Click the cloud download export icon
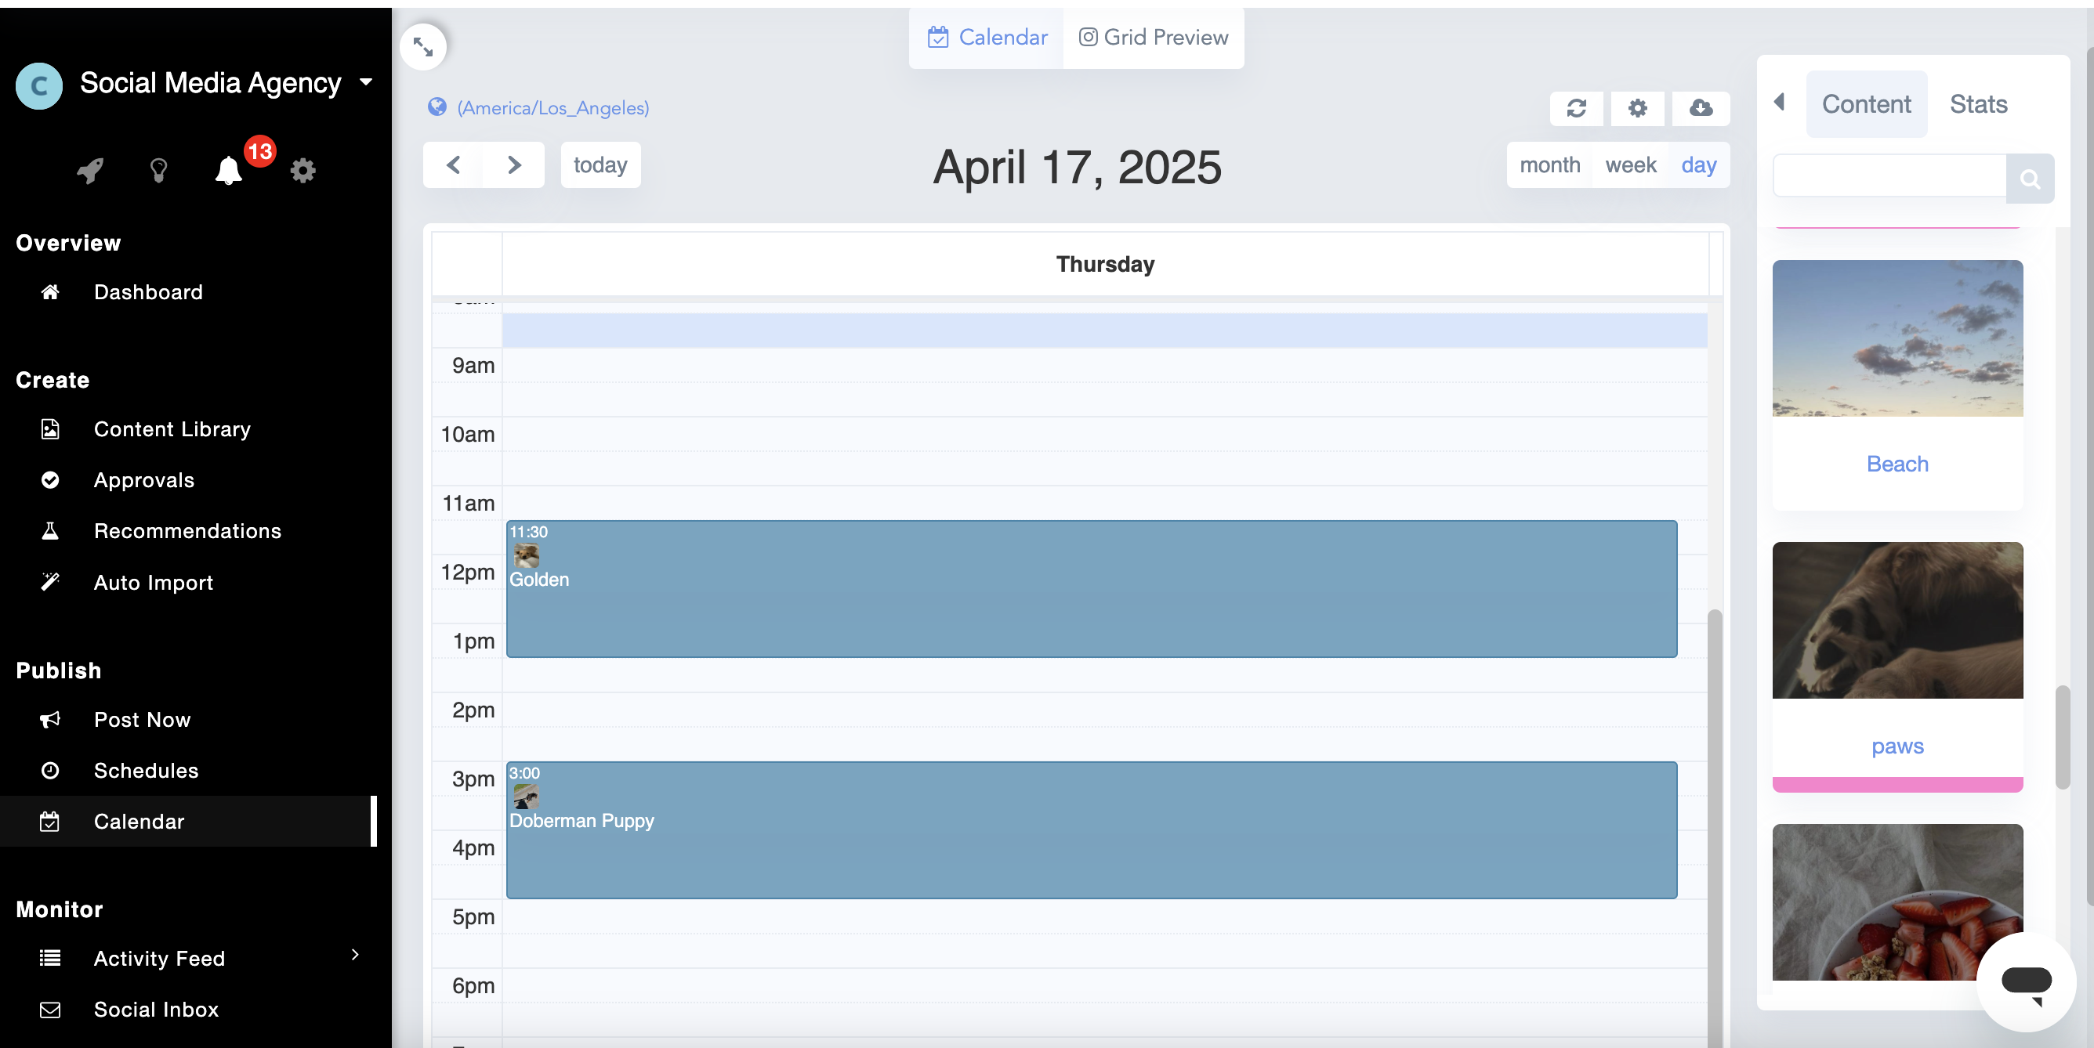Screen dimensions: 2094x1048 click(1700, 108)
